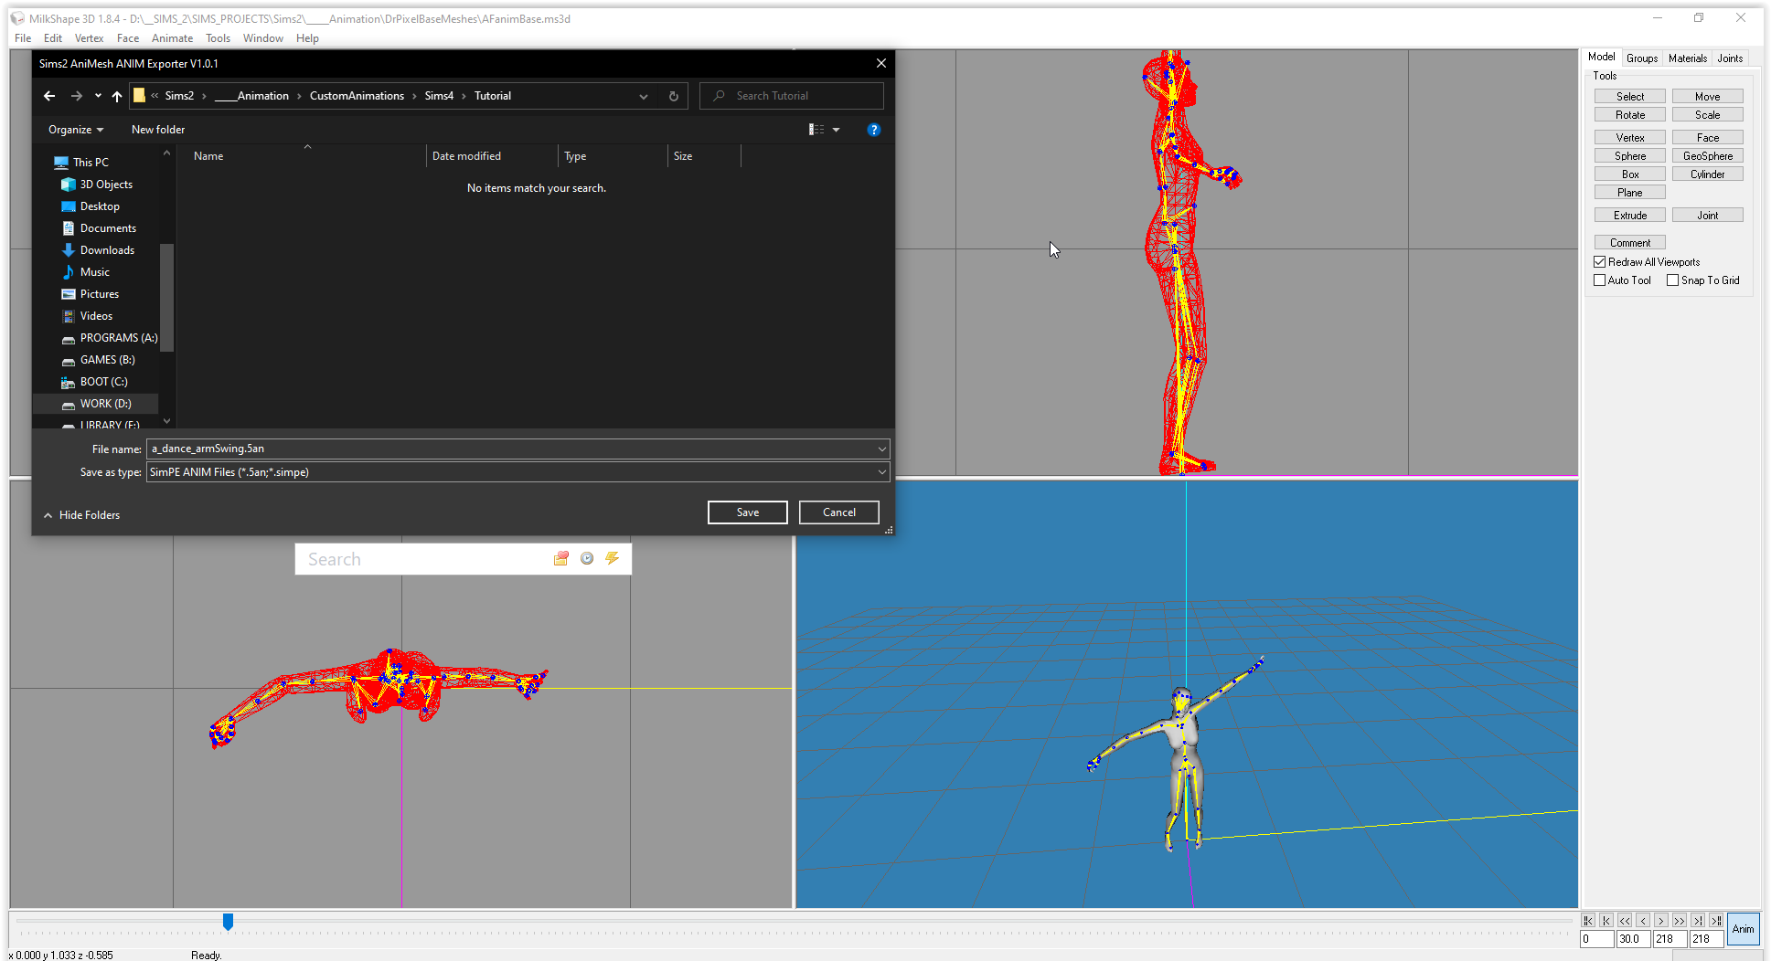Click the clock history icon in search bar

(587, 558)
